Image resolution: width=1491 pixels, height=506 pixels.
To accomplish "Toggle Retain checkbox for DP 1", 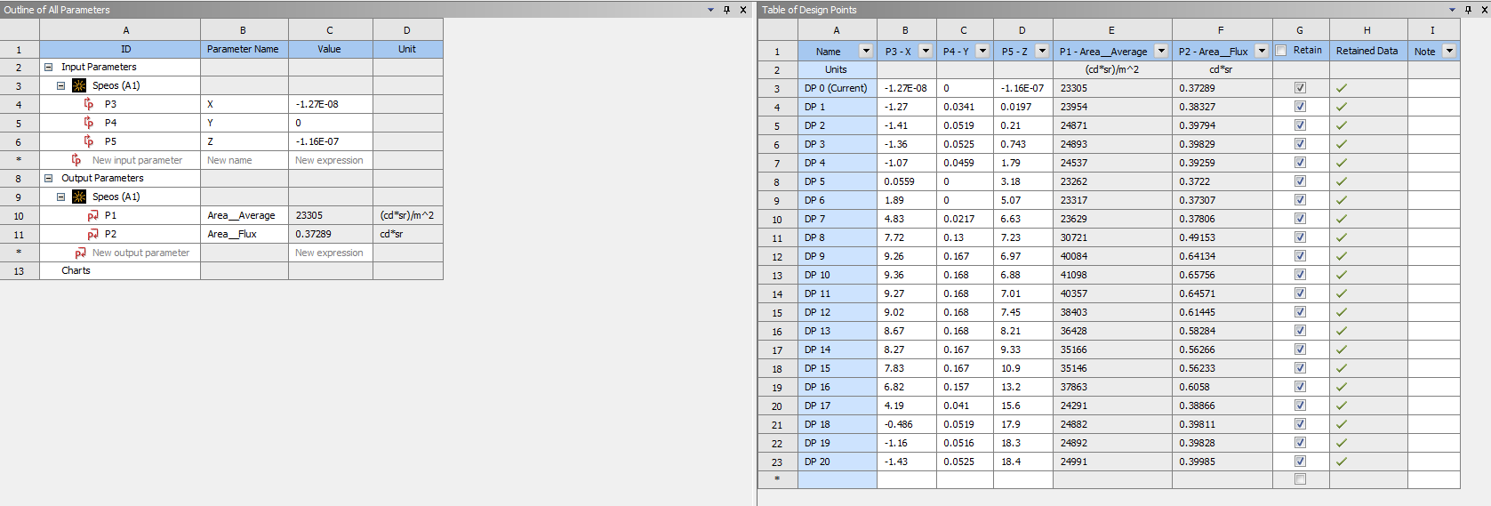I will tap(1300, 107).
